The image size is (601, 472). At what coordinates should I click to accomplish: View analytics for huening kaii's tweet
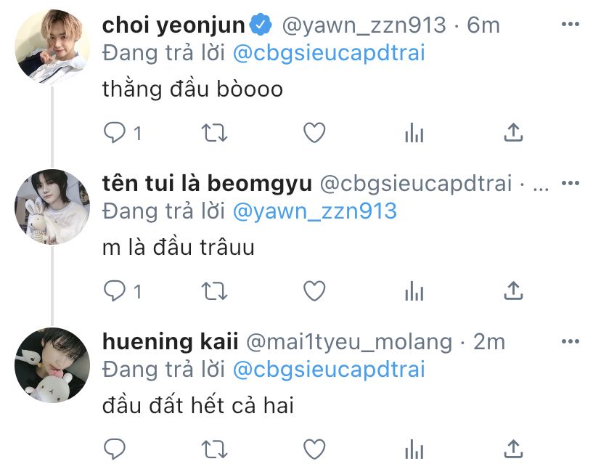tap(414, 449)
